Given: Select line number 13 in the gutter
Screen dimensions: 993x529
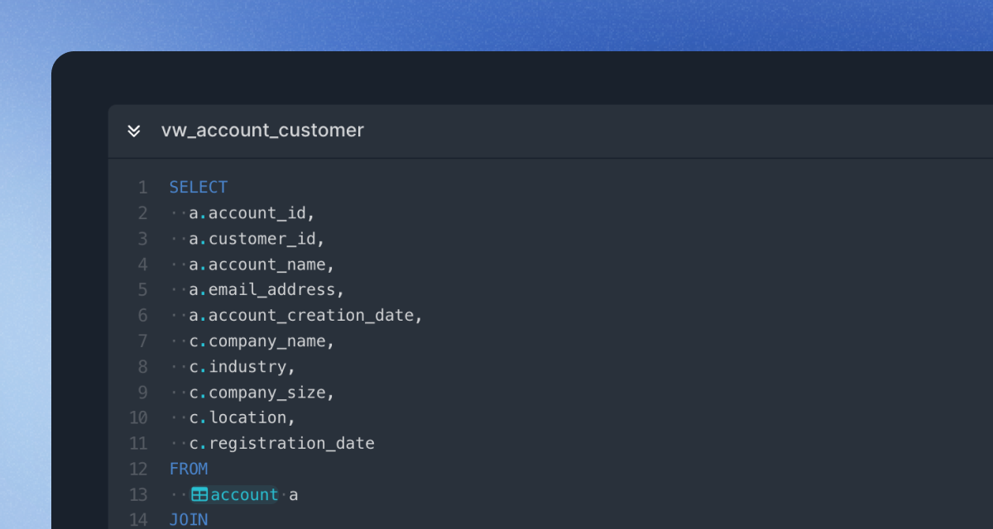Looking at the screenshot, I should [138, 493].
